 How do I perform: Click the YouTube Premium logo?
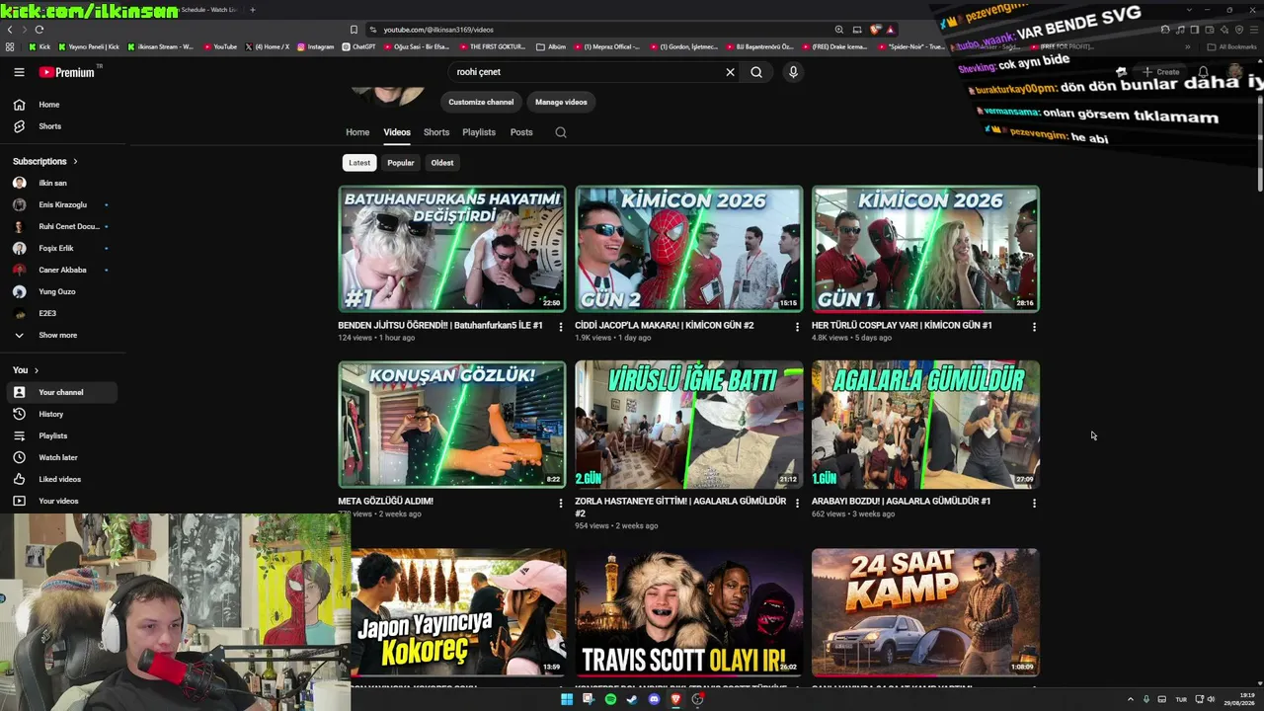pyautogui.click(x=67, y=72)
